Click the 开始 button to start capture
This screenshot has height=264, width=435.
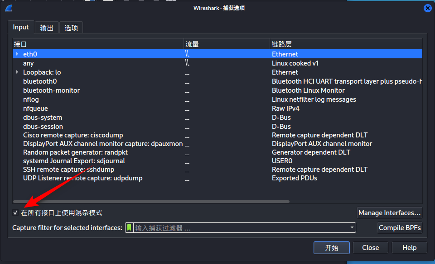click(x=332, y=248)
